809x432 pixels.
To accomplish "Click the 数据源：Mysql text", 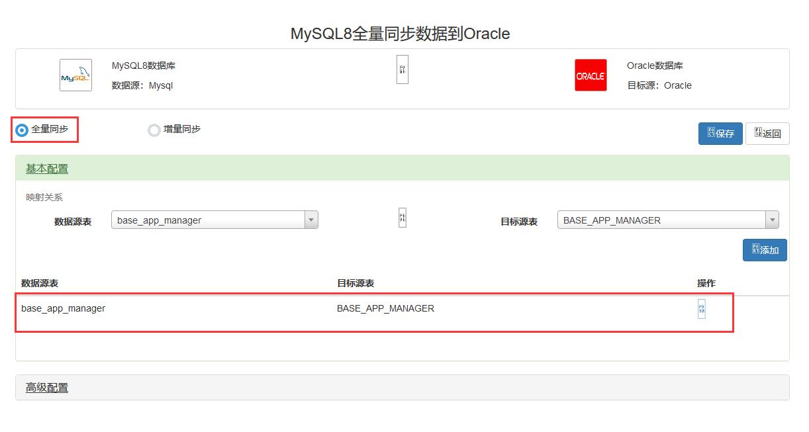I will (x=142, y=85).
